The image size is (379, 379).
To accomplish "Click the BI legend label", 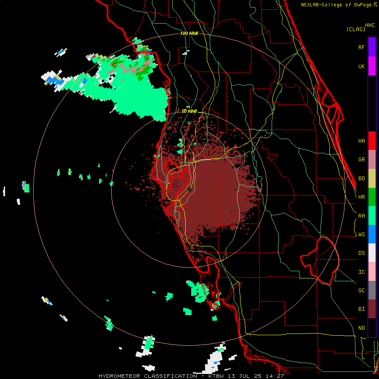I will coord(361,309).
